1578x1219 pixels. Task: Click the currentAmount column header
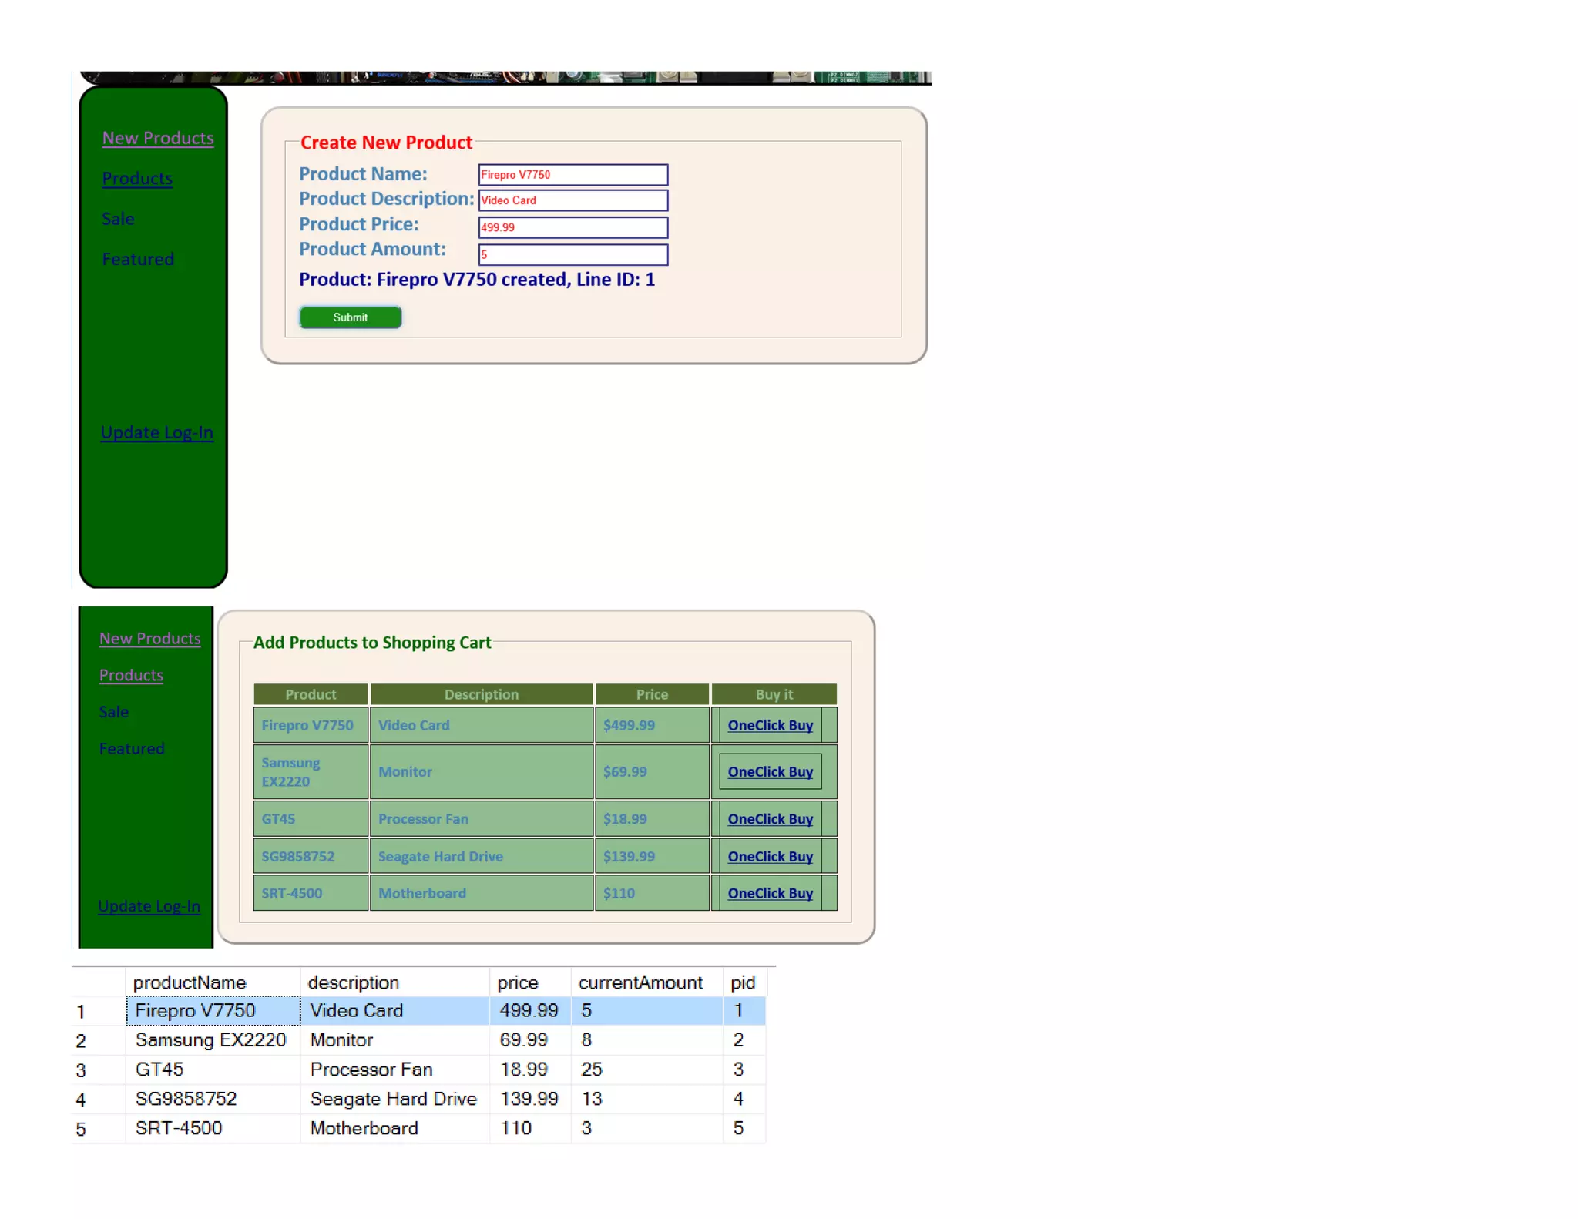coord(640,982)
